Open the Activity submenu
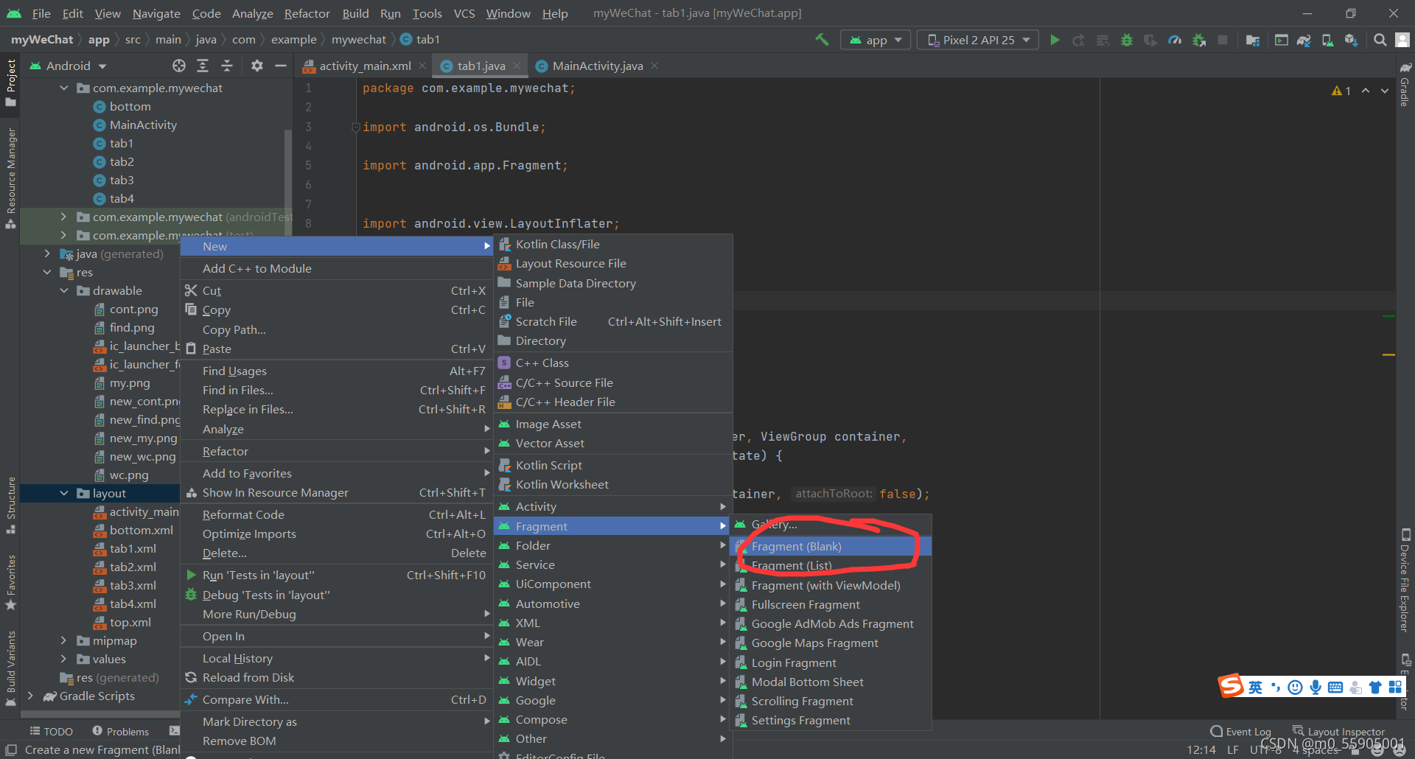Screen dimensions: 1415x759 tap(613, 506)
